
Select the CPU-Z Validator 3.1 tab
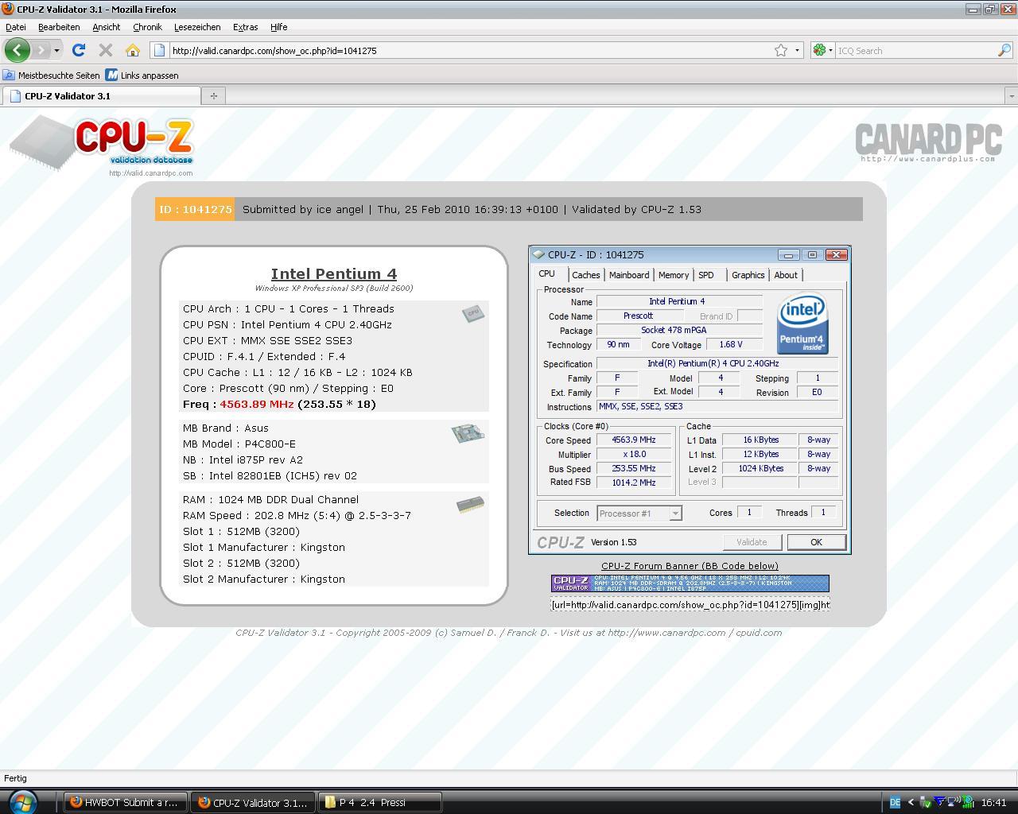(102, 95)
